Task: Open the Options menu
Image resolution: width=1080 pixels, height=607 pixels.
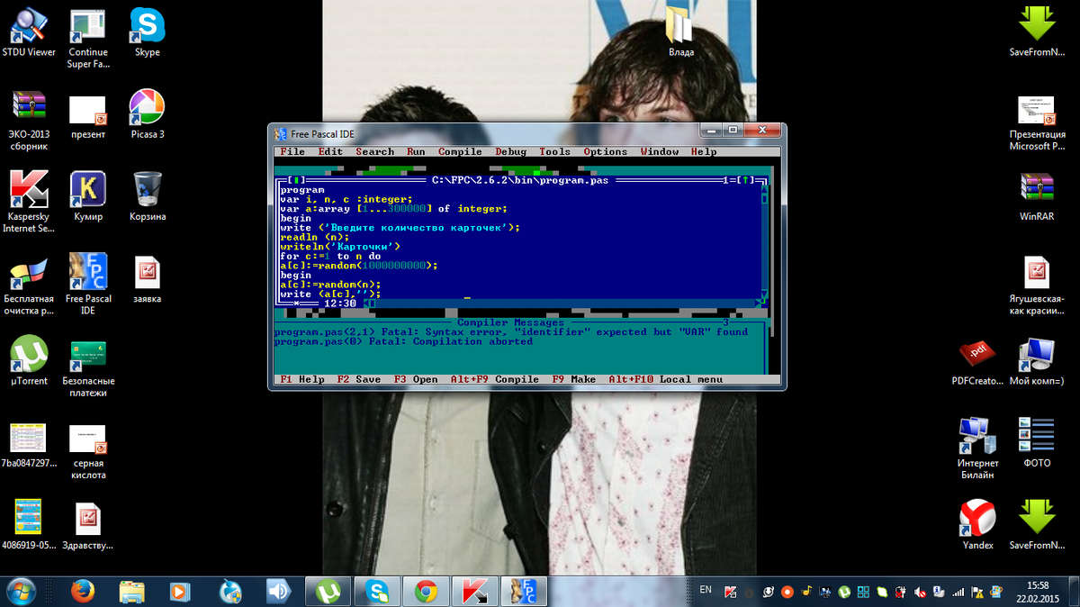Action: [x=605, y=152]
